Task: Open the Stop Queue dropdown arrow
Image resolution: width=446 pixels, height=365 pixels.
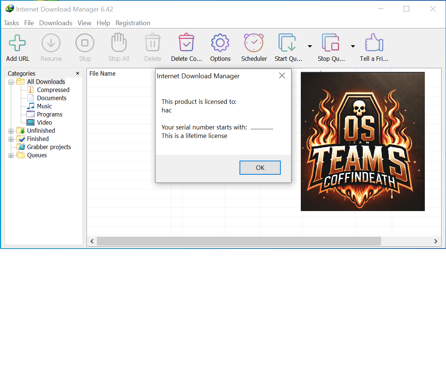Action: pos(353,46)
